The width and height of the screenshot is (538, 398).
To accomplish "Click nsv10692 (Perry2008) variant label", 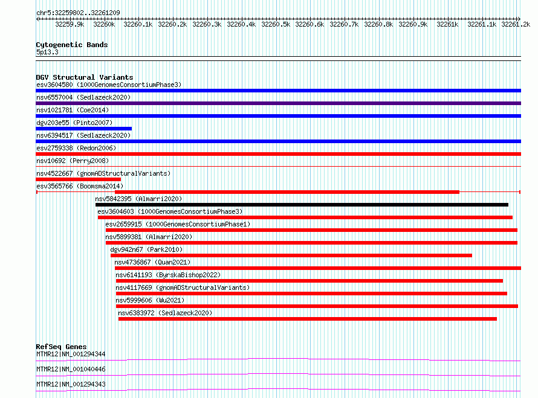I will 73,161.
